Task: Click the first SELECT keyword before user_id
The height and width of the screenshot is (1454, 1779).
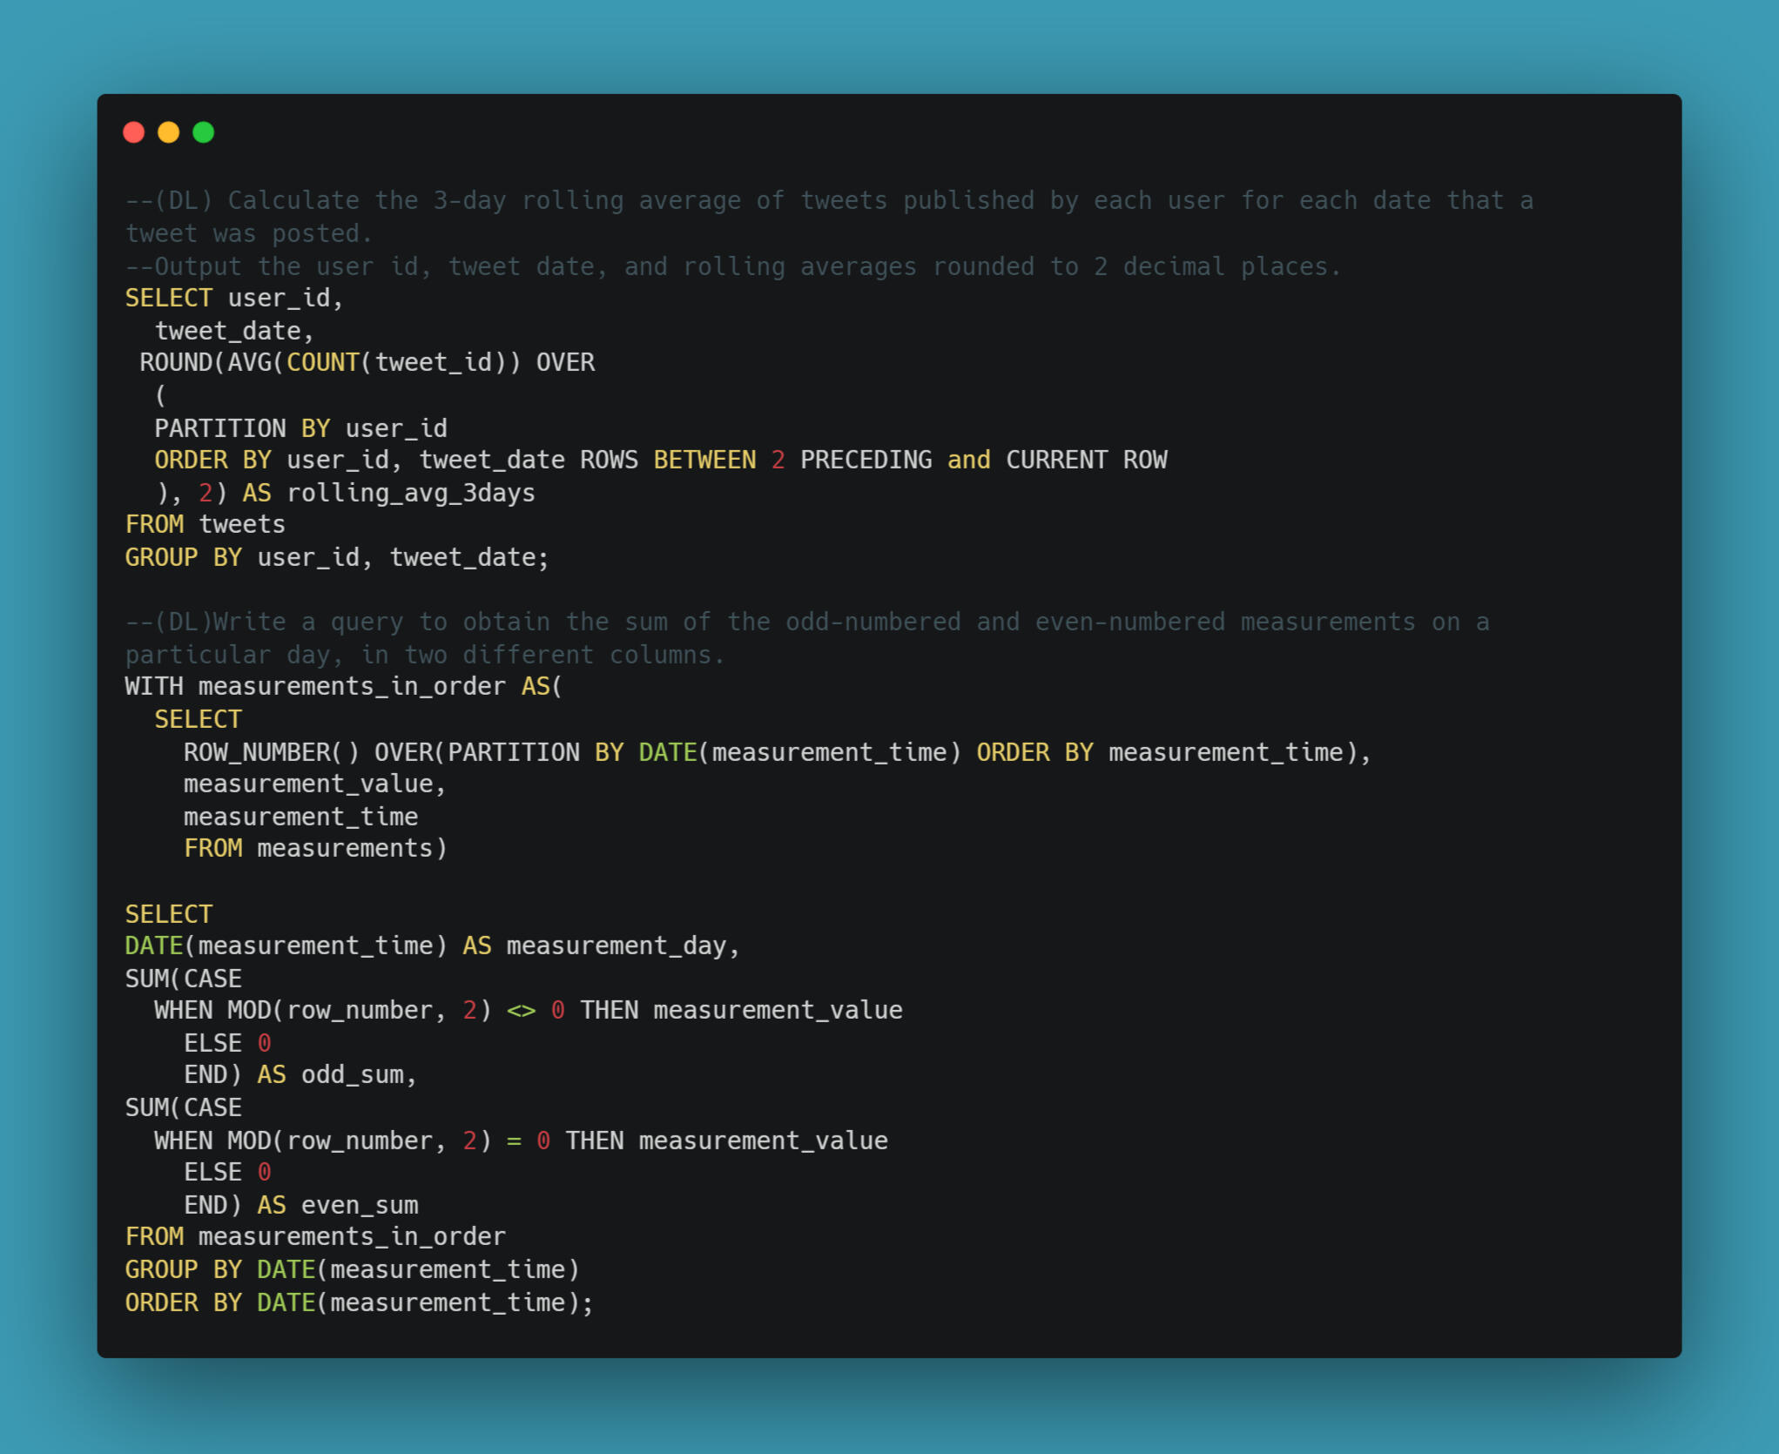Action: click(168, 298)
